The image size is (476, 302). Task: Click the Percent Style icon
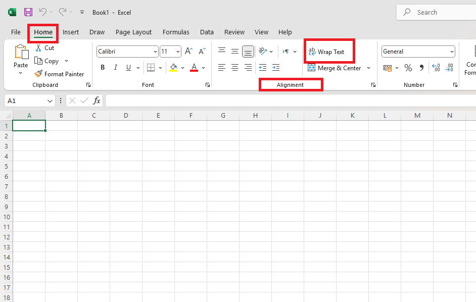[408, 68]
